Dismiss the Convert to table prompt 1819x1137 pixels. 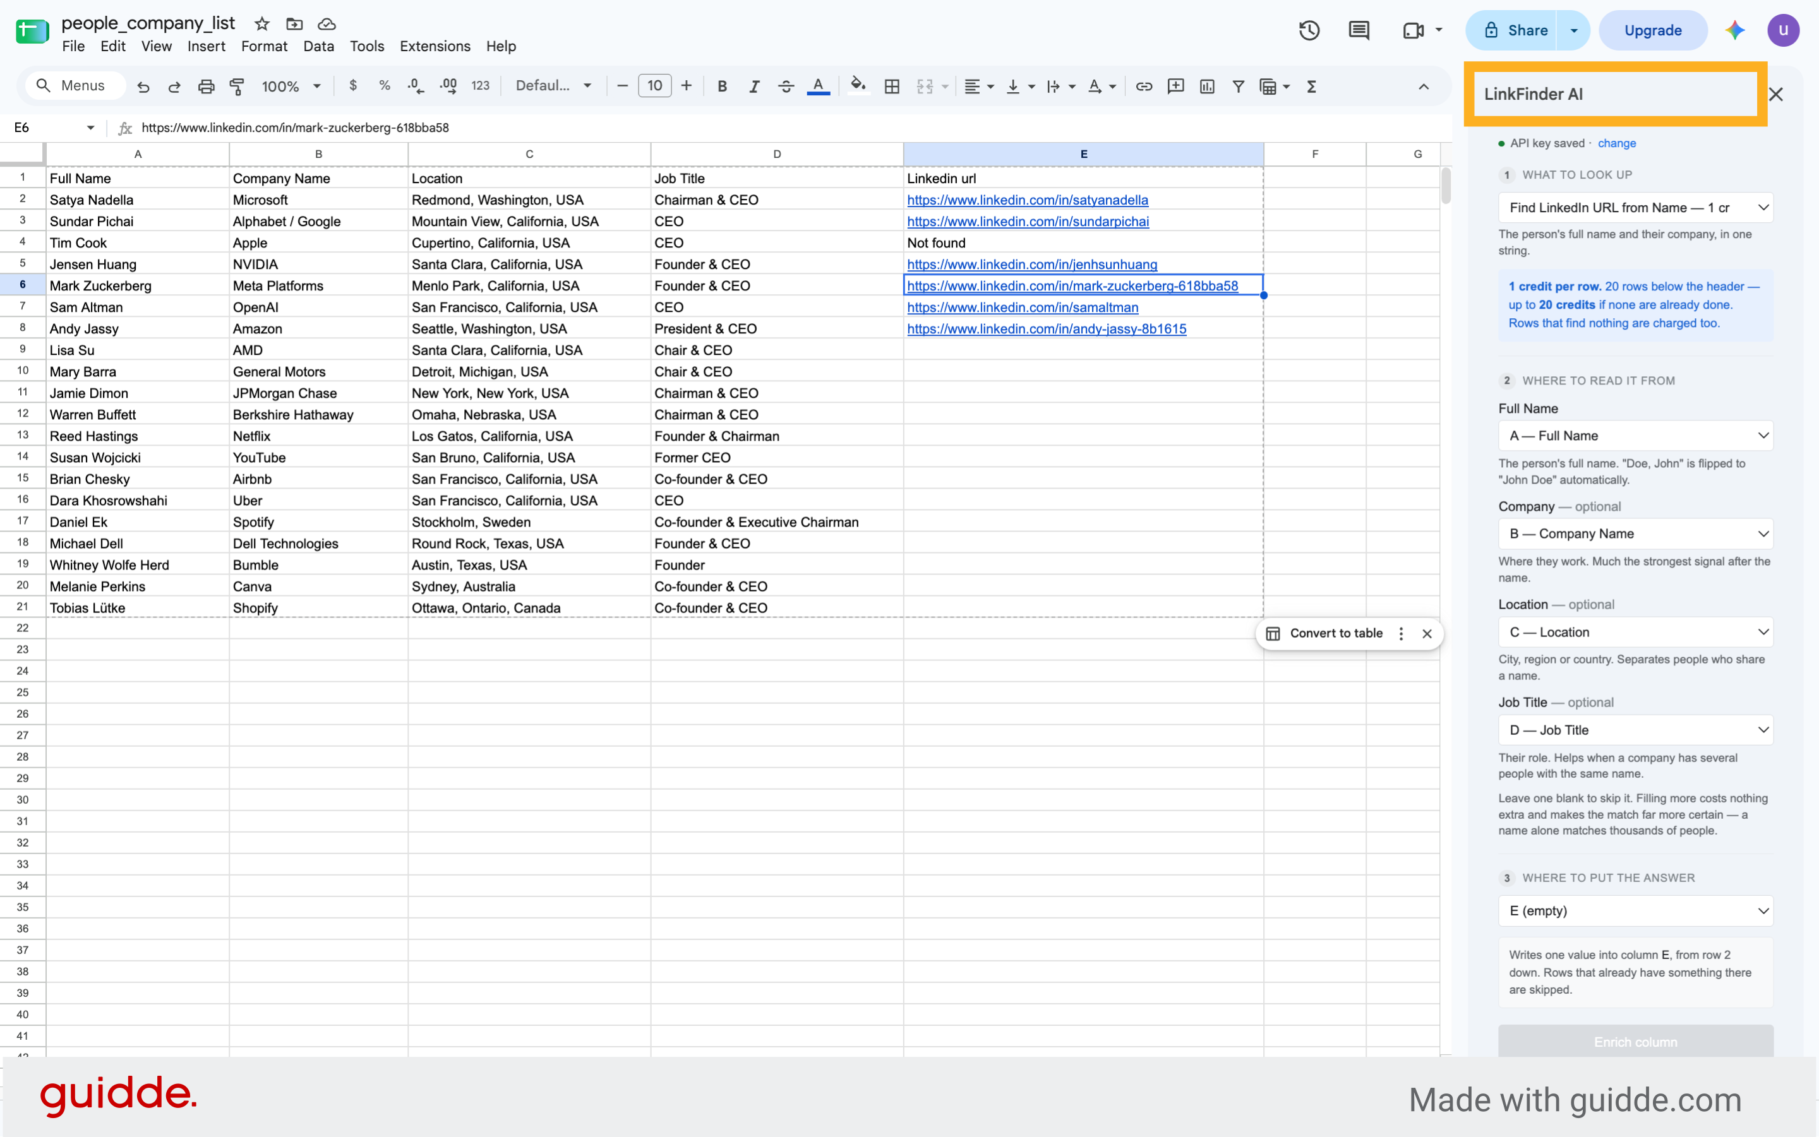[1426, 633]
